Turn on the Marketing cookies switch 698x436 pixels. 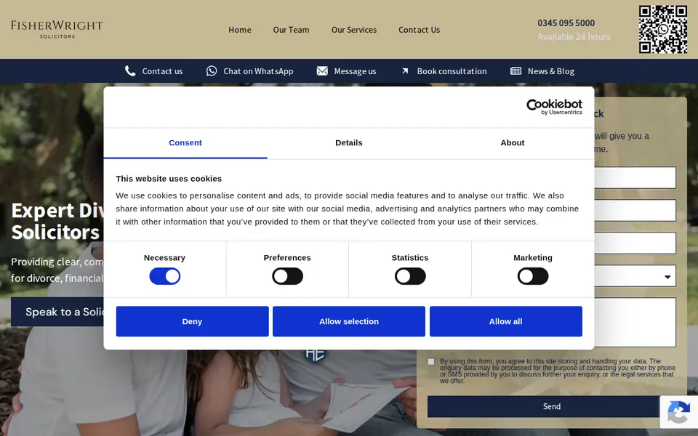[x=533, y=276]
